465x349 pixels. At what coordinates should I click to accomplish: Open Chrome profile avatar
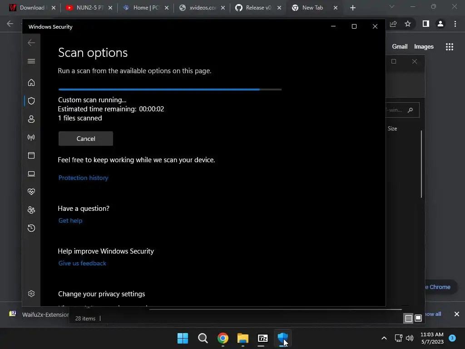(440, 24)
